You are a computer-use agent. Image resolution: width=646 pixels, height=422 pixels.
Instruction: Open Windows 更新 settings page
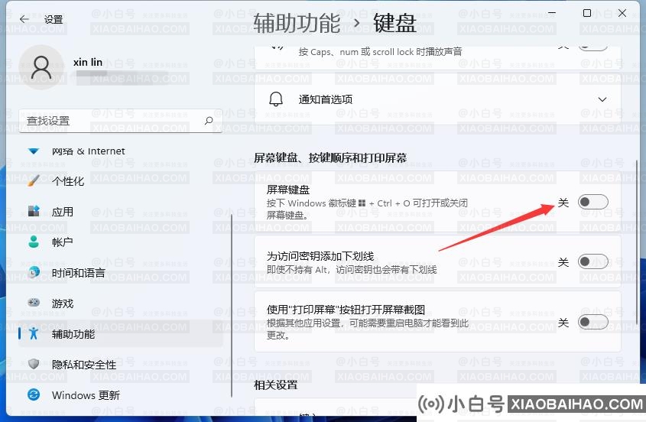pos(121,394)
